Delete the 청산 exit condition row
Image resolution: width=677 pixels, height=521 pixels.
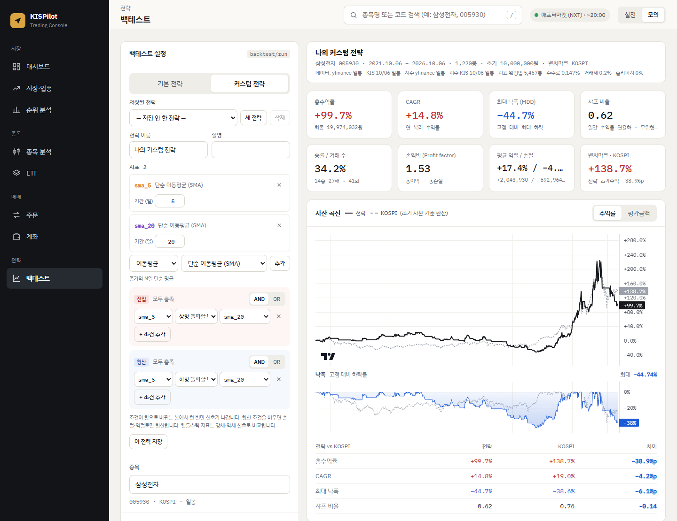pyautogui.click(x=279, y=379)
